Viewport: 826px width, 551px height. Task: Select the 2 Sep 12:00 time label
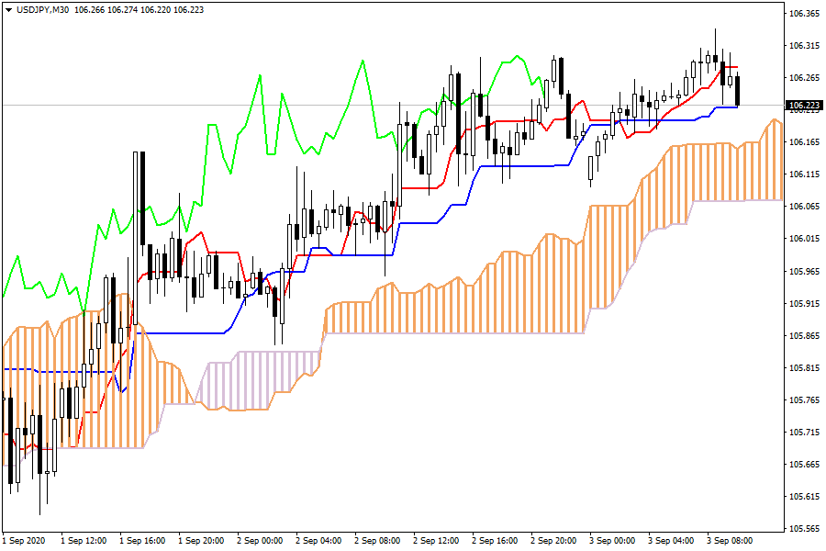(436, 541)
